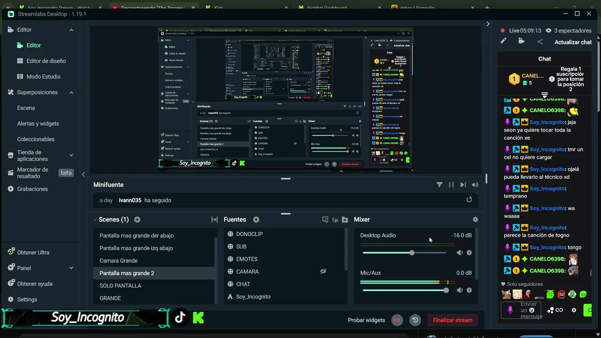Screen dimensions: 601x338
Task: Add a new scene with plus icon
Action: pos(137,220)
